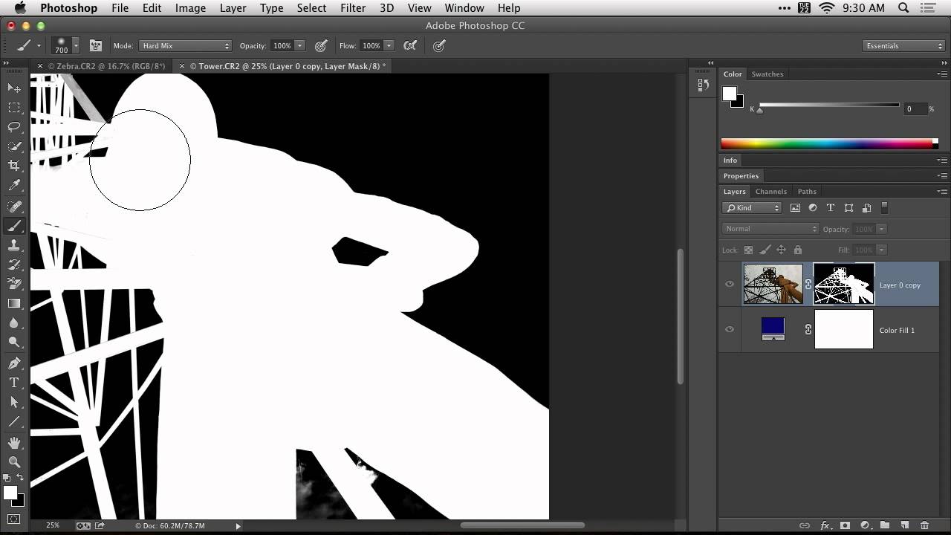Open the Brush panel from options bar
This screenshot has width=951, height=535.
[x=96, y=45]
